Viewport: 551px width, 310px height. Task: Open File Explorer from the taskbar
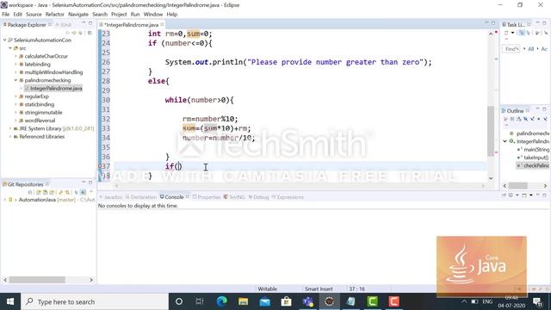tap(243, 301)
